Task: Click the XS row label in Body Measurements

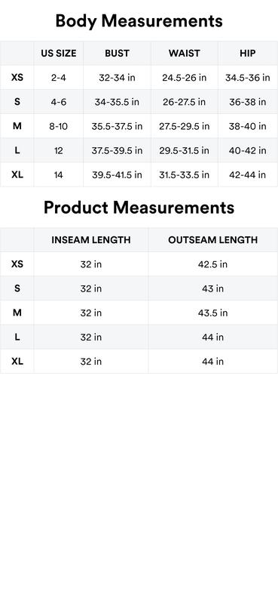Action: [x=17, y=78]
